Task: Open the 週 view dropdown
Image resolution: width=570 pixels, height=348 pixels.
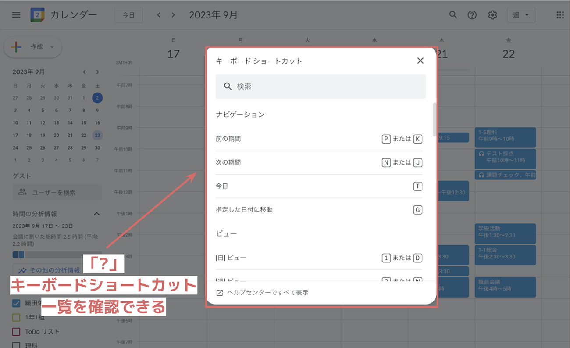Action: pyautogui.click(x=521, y=15)
